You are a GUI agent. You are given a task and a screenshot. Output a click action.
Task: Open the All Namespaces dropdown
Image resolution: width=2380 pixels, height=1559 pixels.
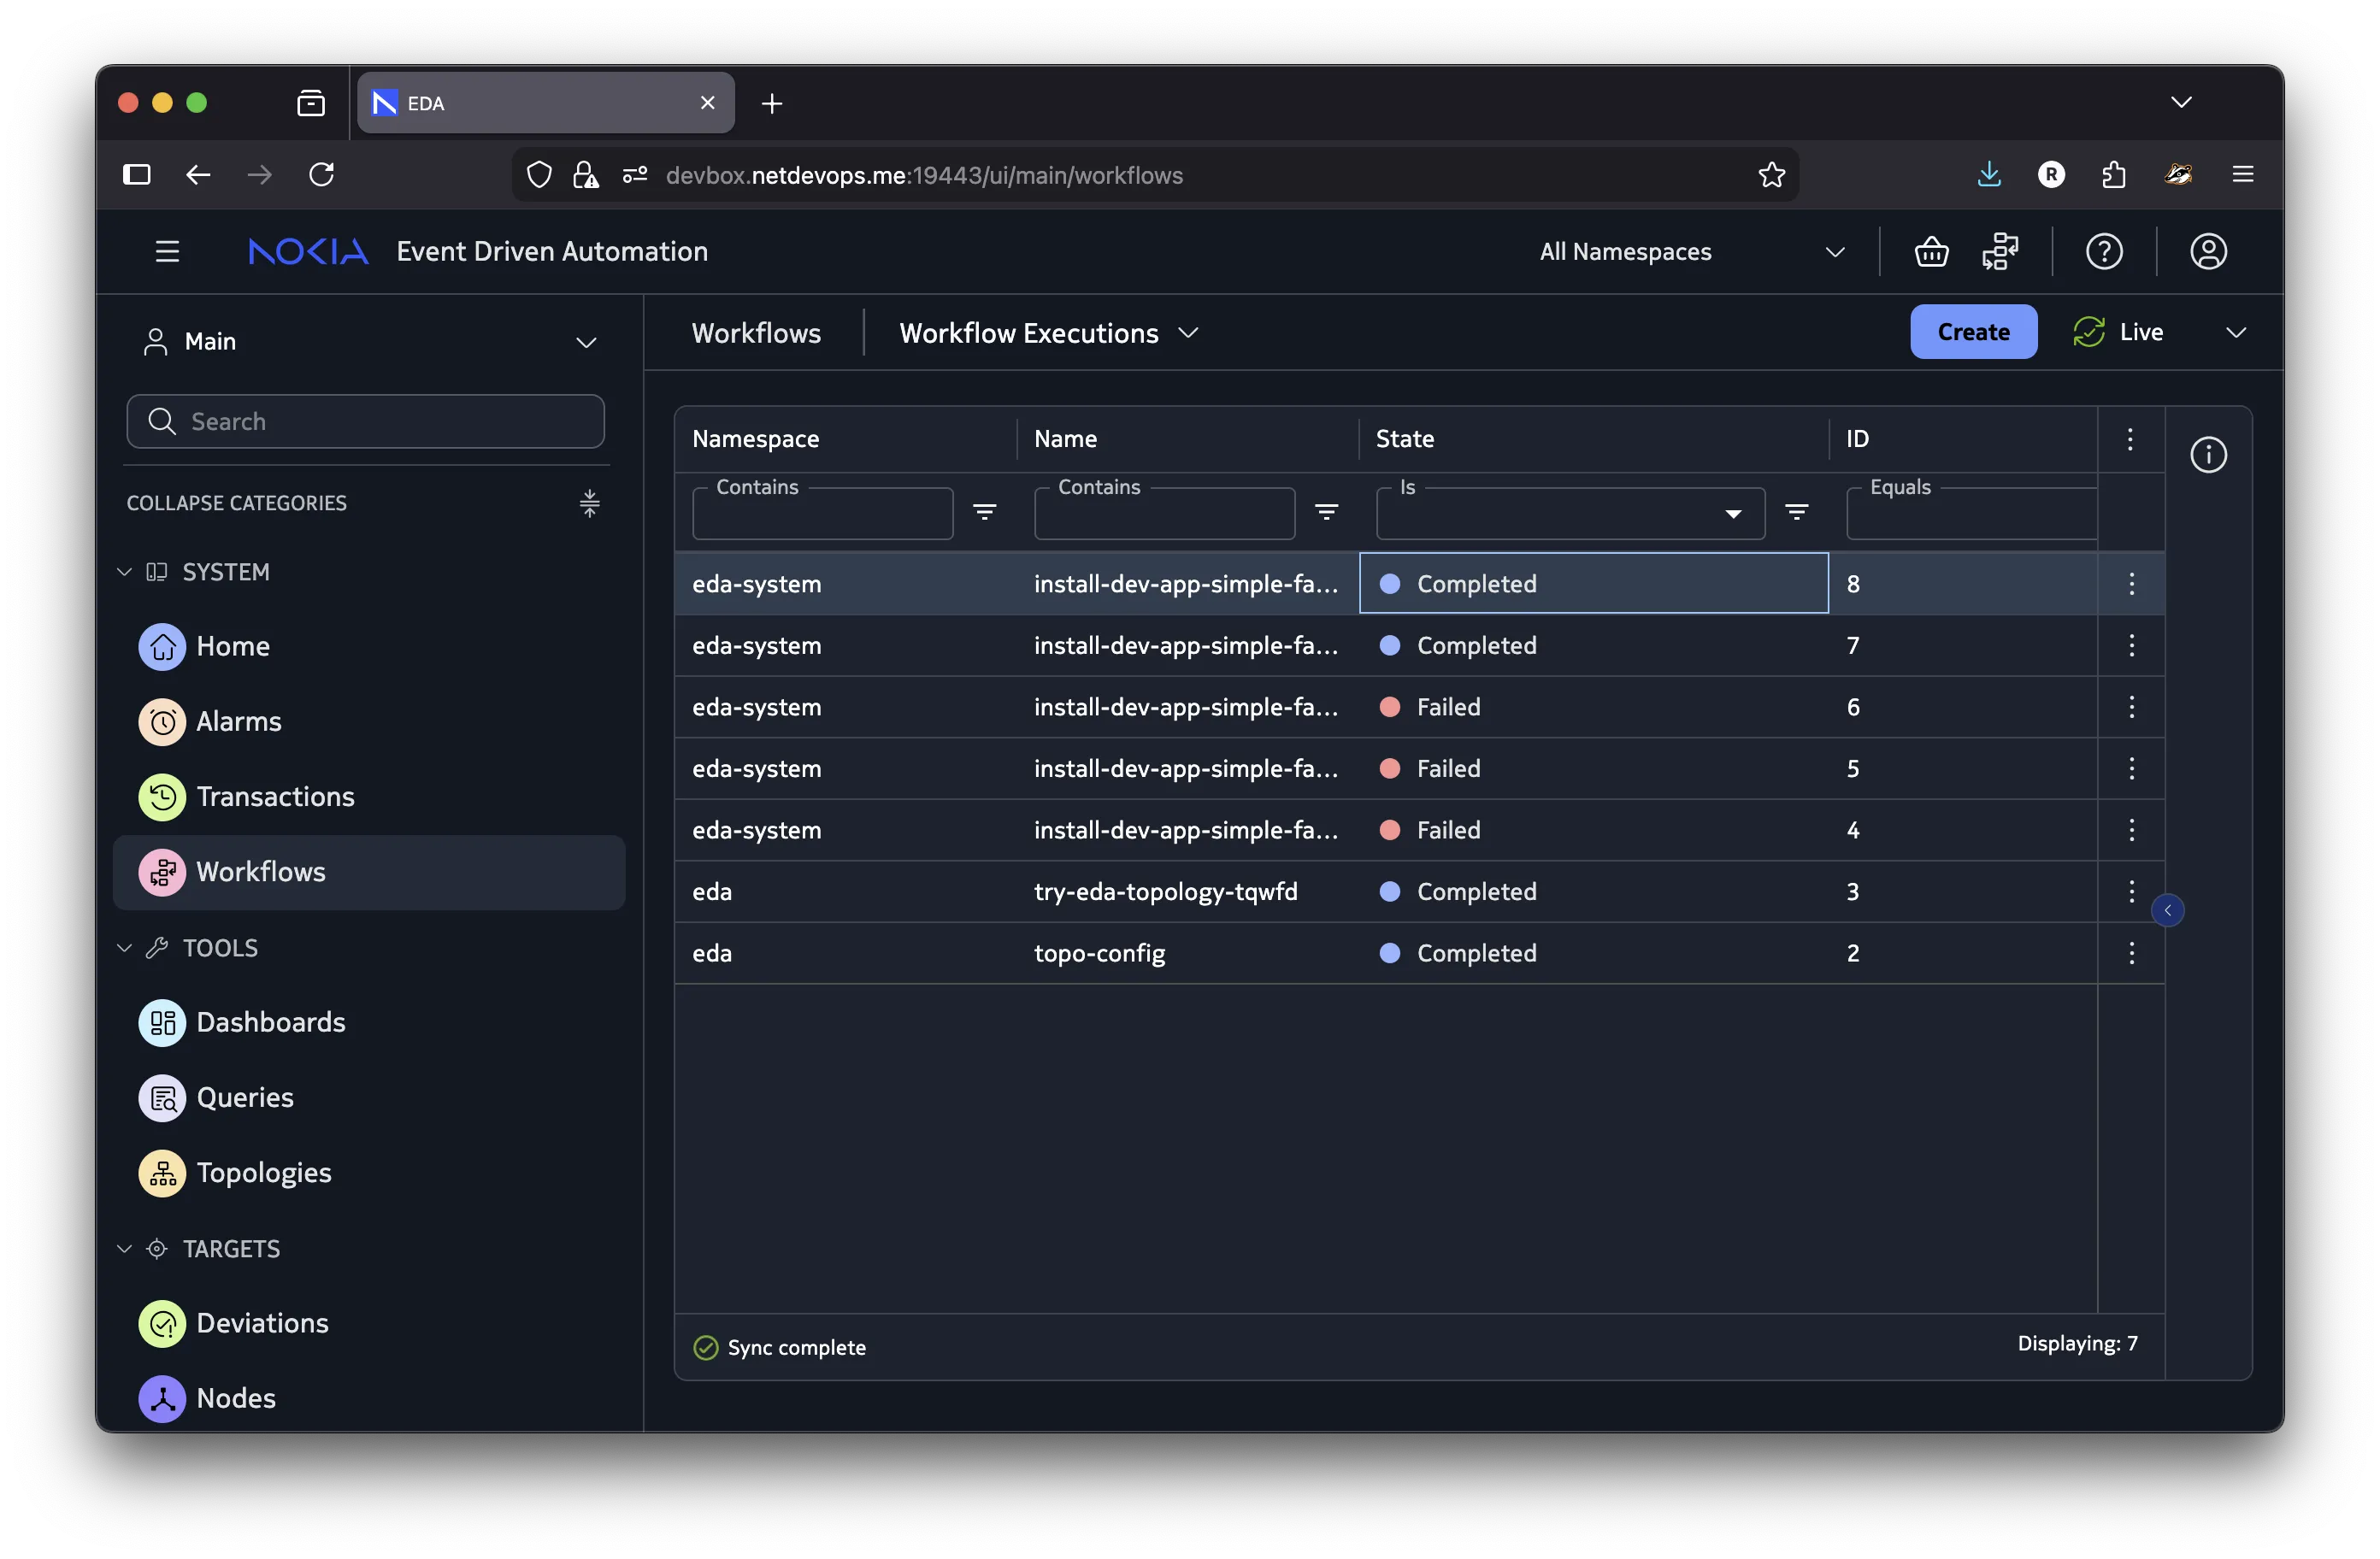tap(1691, 252)
